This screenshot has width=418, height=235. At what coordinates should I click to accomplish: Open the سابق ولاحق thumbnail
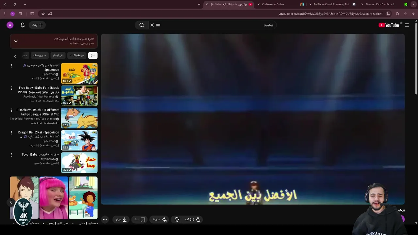(x=79, y=73)
